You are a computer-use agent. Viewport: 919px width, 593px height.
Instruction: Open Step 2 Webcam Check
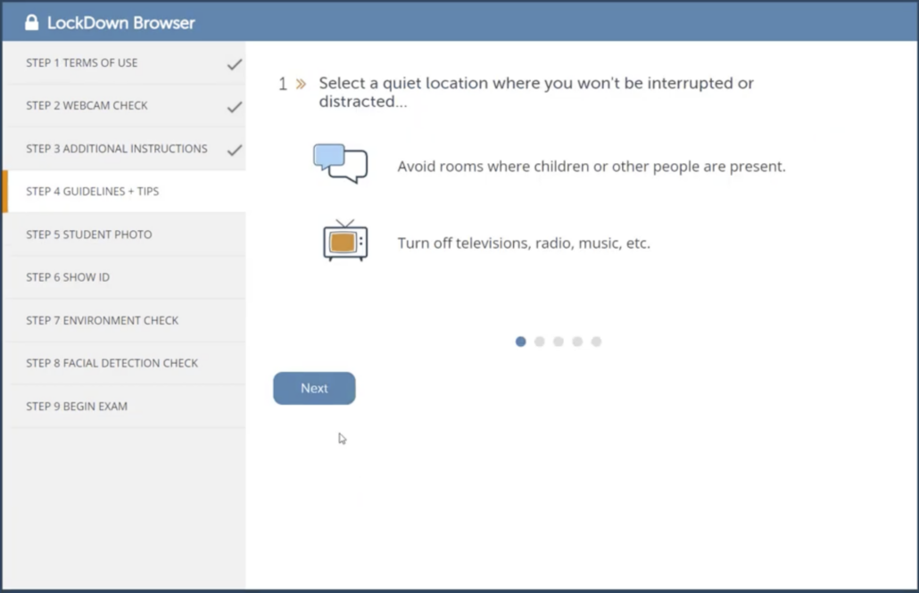[x=124, y=105]
